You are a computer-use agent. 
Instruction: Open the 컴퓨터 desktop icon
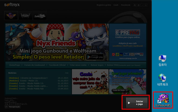coord(162,60)
